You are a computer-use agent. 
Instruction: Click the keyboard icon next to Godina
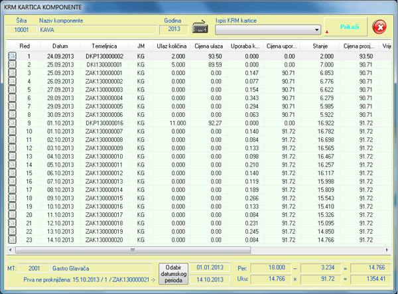pos(200,29)
